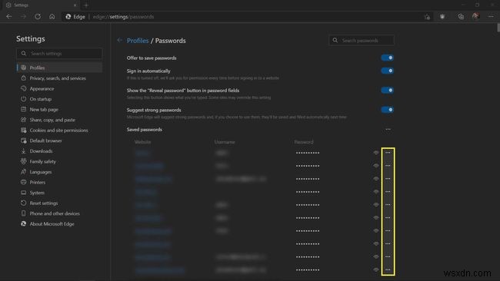Viewport: 500px width, 281px height.
Task: Focus the Search passwords field
Action: (x=362, y=41)
